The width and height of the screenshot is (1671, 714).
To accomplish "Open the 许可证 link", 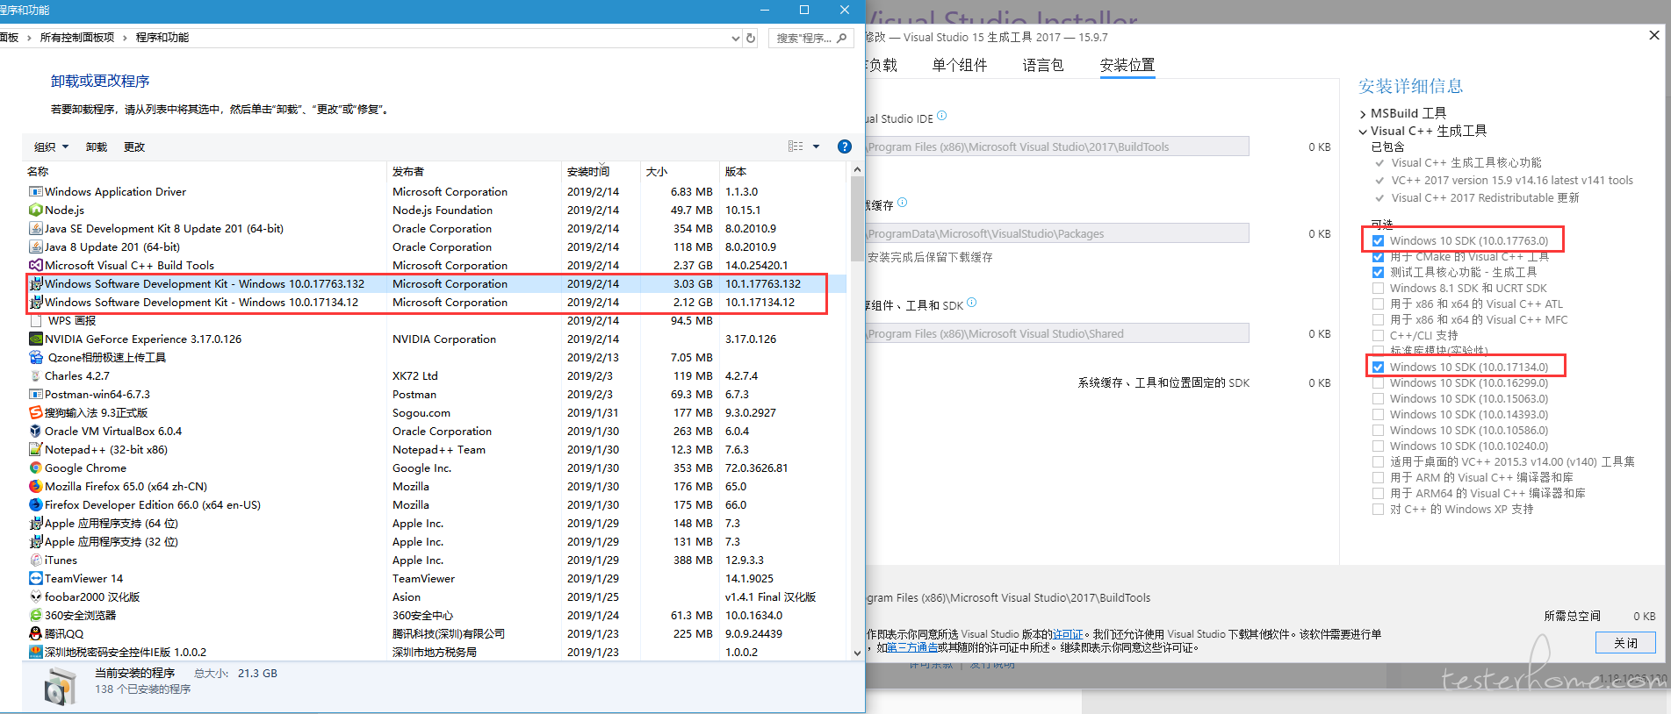I will click(x=1068, y=634).
